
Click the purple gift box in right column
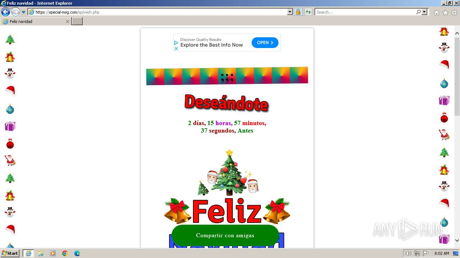[444, 100]
